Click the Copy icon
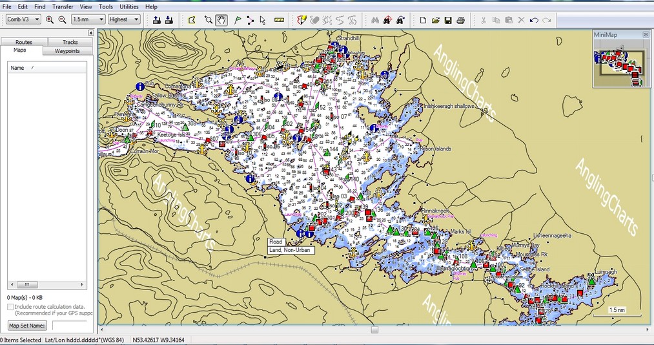The height and width of the screenshot is (345, 654). (x=496, y=19)
